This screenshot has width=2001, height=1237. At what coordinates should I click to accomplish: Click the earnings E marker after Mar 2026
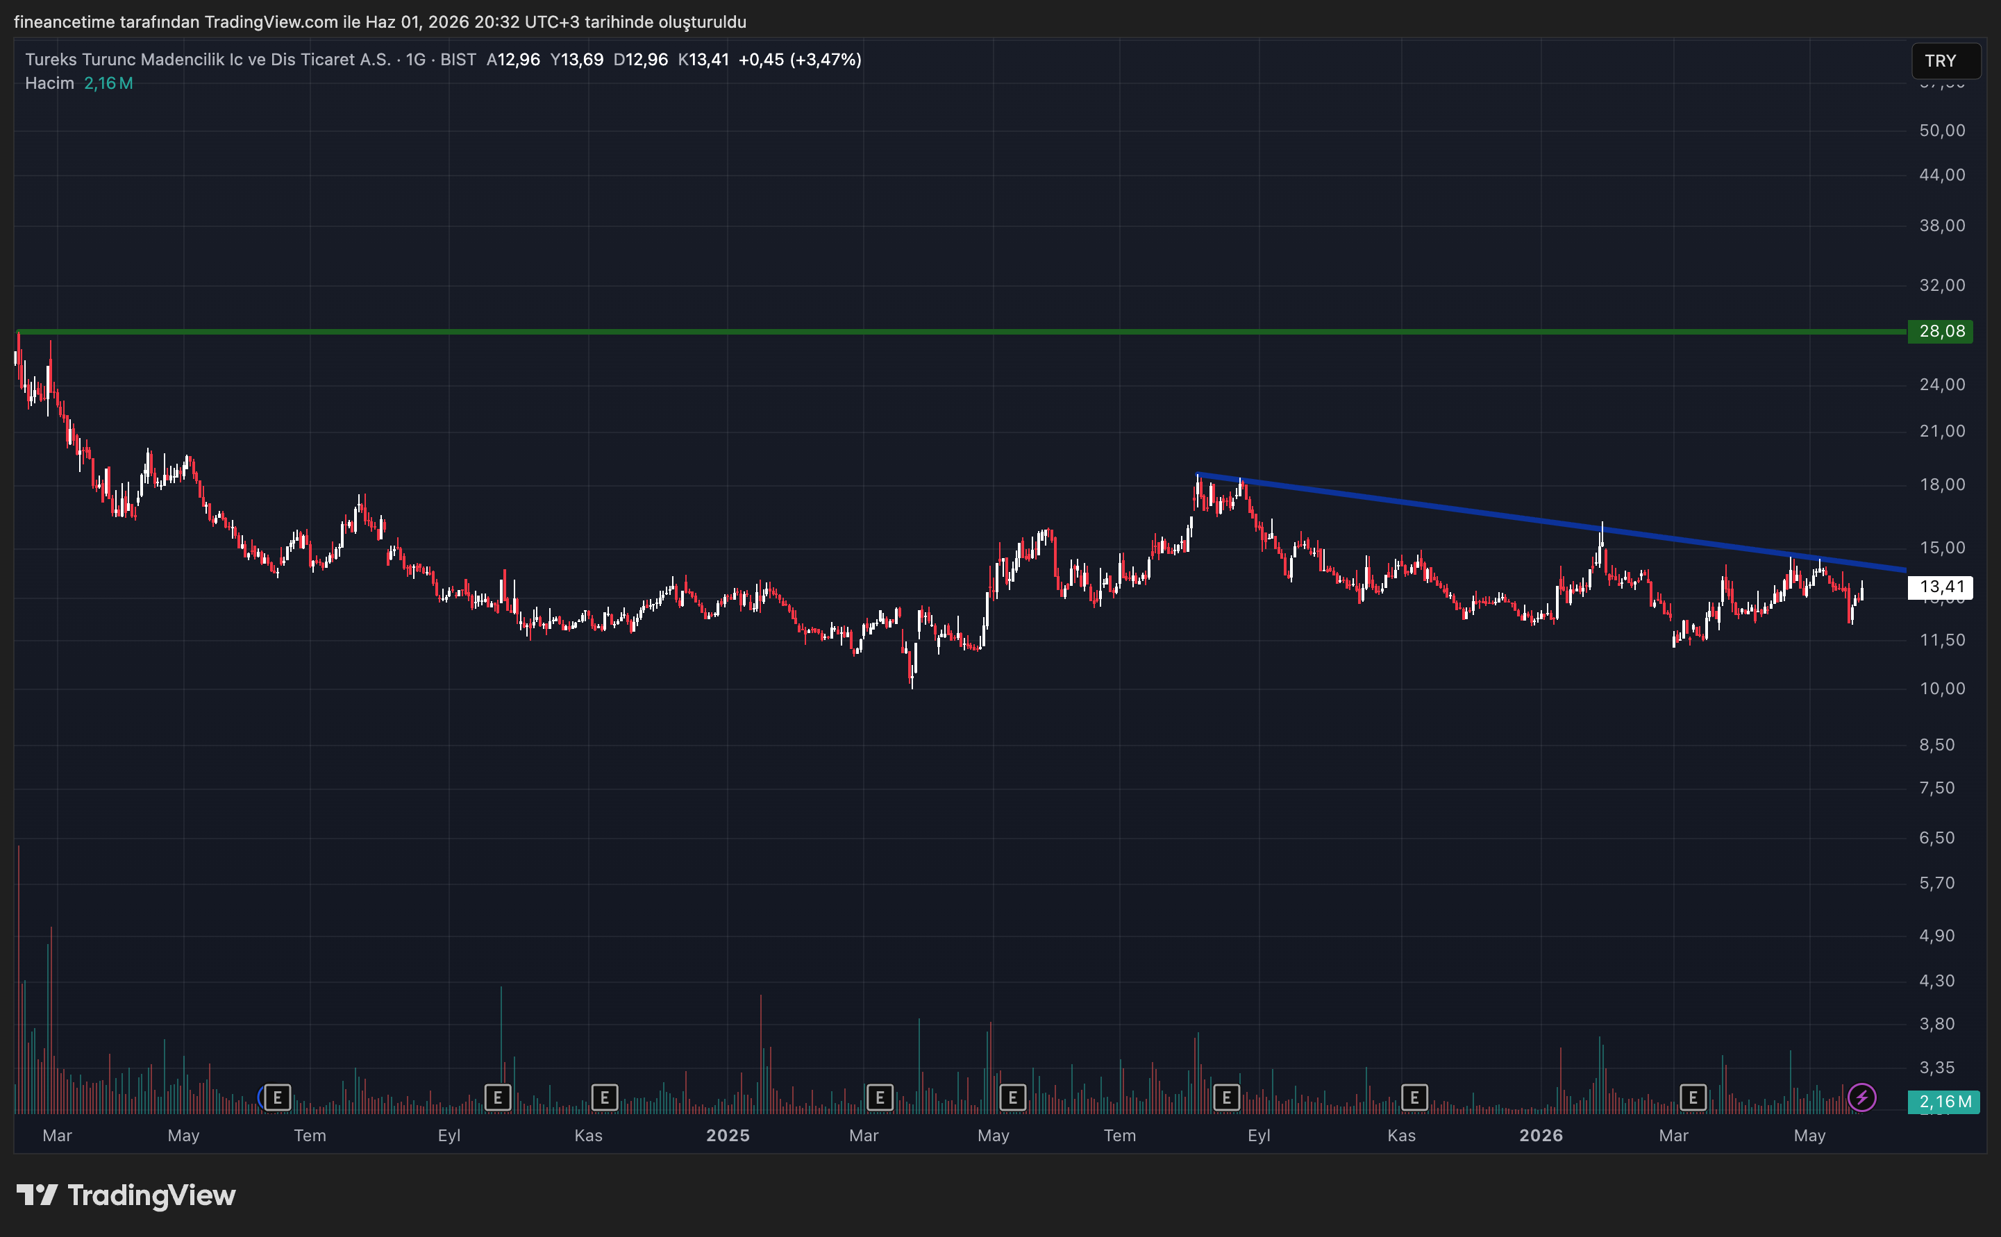pos(1693,1097)
